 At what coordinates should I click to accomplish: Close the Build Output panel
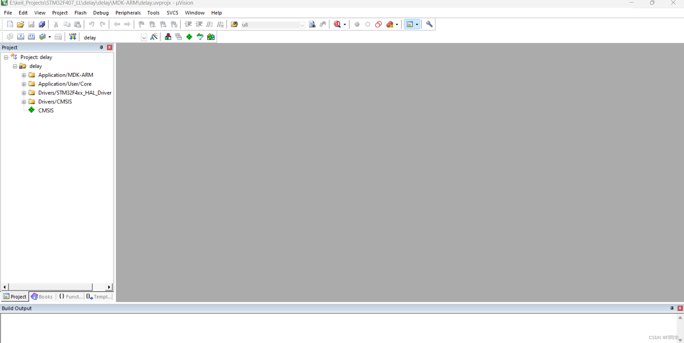(x=680, y=308)
